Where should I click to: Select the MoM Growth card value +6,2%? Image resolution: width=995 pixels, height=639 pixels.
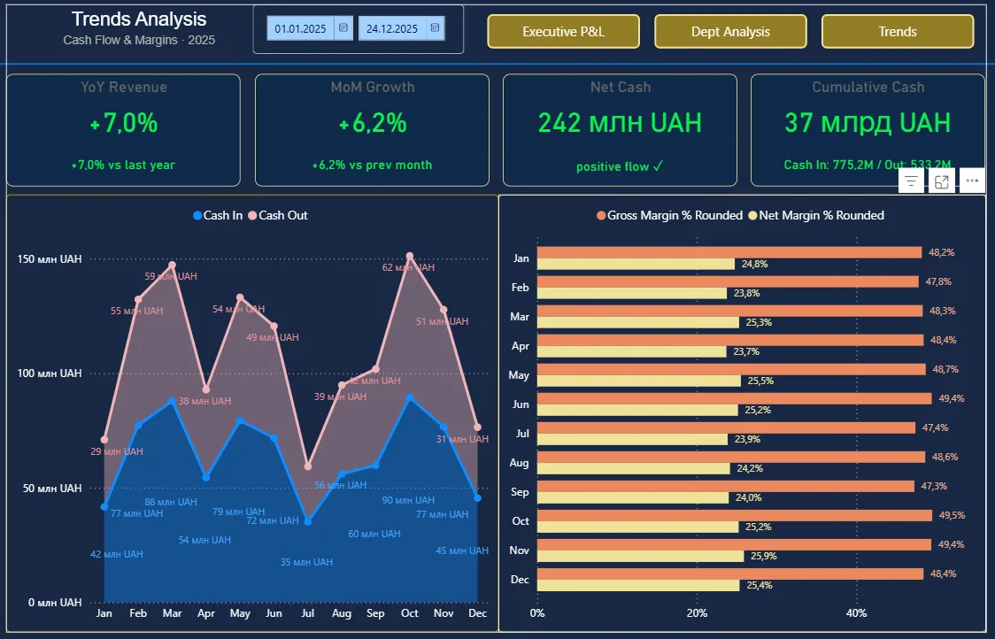pyautogui.click(x=373, y=122)
